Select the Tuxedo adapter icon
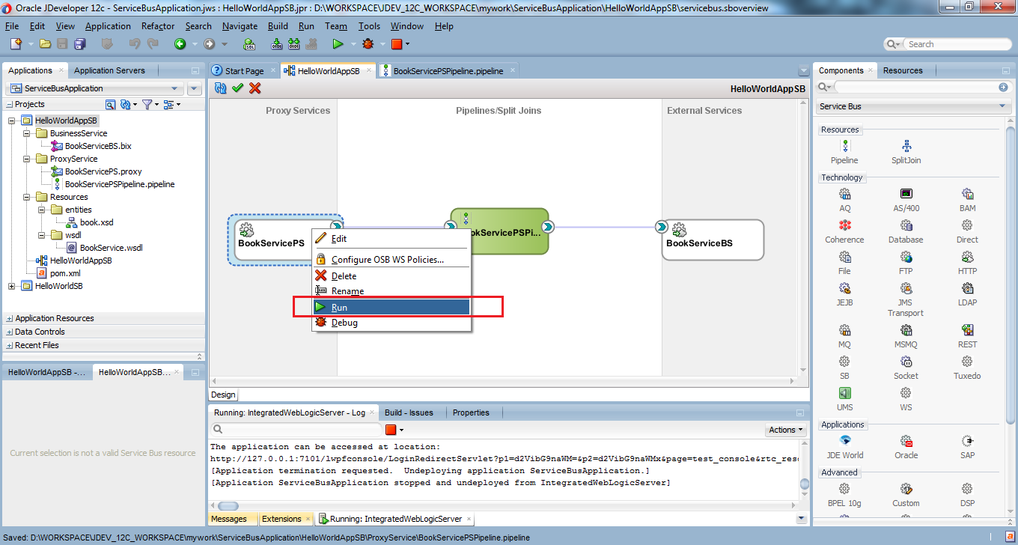This screenshot has height=545, width=1018. (x=967, y=362)
